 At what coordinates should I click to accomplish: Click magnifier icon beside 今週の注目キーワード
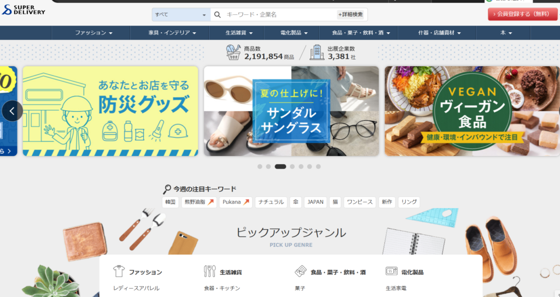(167, 189)
